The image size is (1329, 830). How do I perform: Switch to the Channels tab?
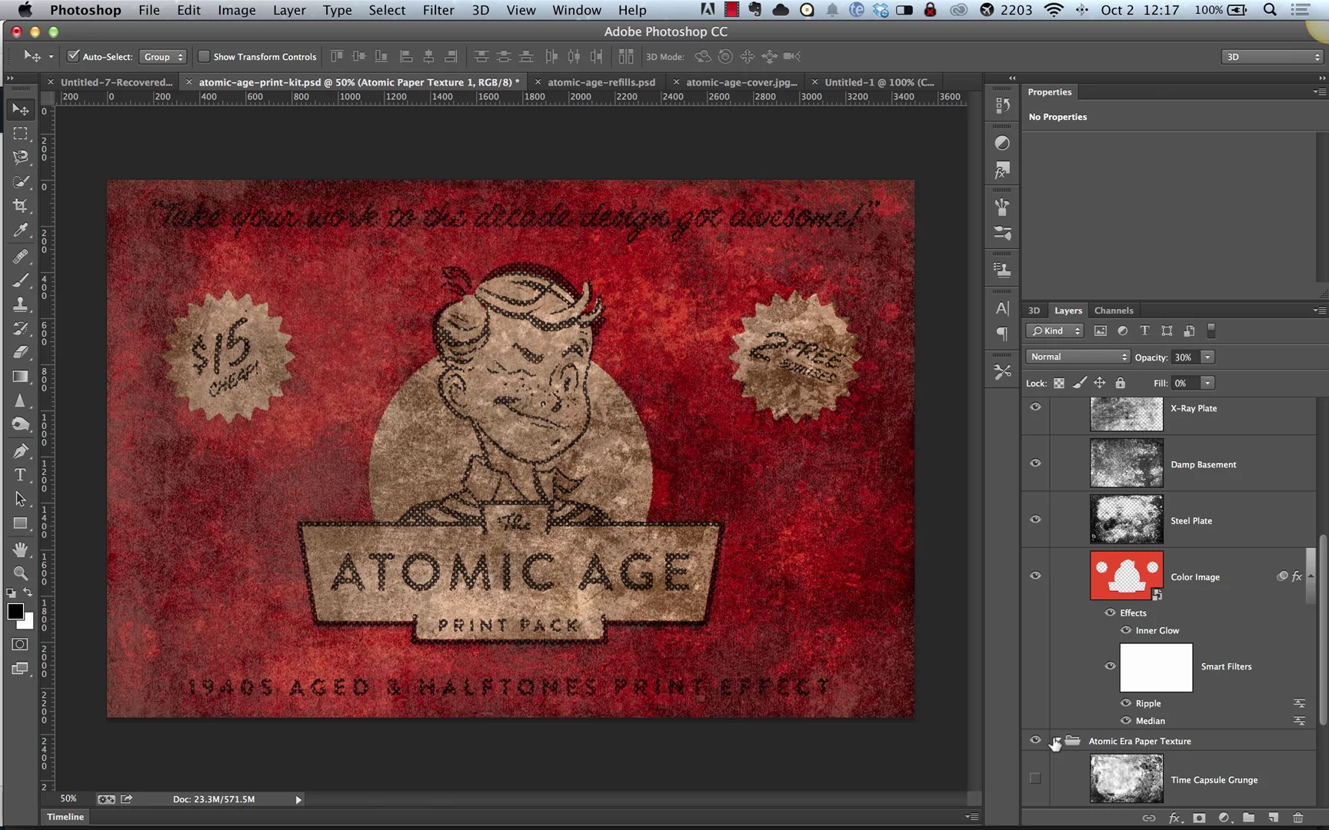click(x=1114, y=310)
